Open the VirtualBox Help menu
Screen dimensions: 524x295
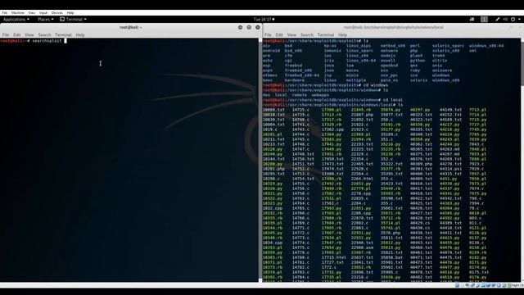70,13
